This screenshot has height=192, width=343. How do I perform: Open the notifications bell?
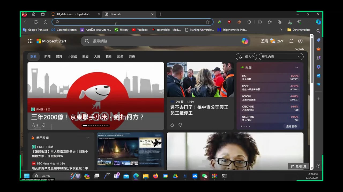coord(291,41)
